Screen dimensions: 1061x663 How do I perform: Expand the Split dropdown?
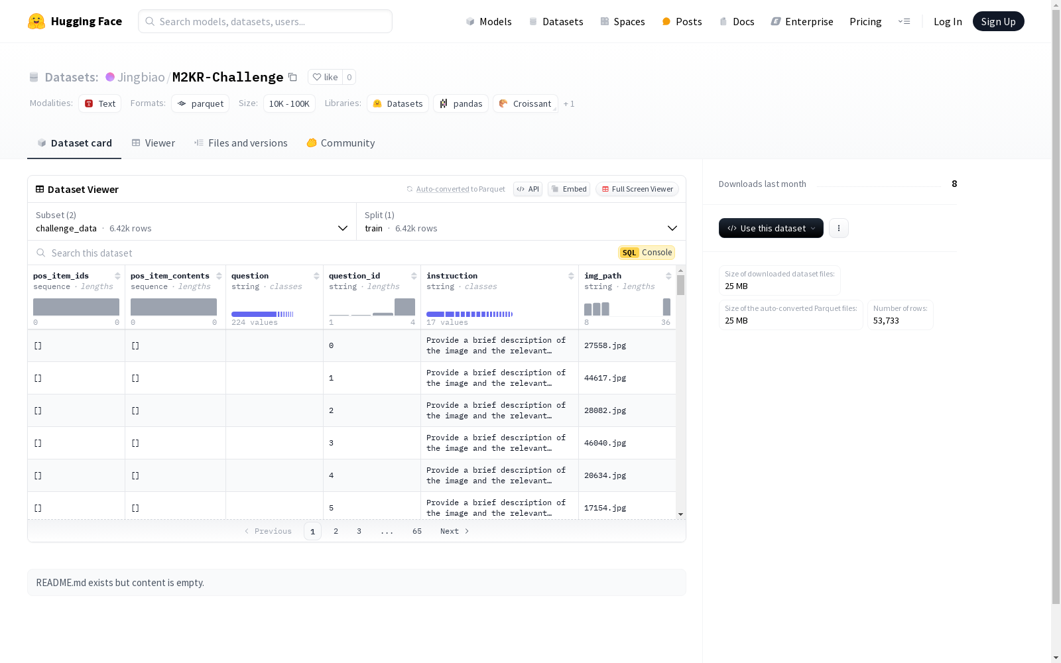[521, 221]
